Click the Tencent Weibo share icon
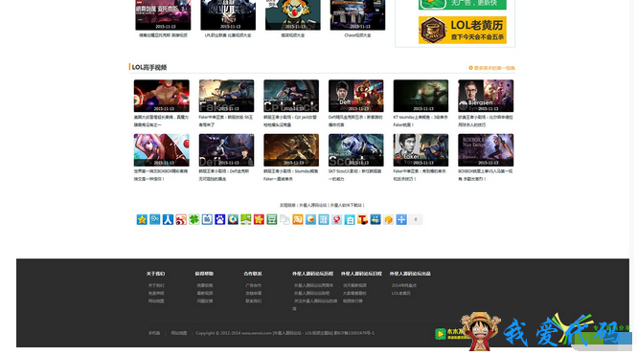 [155, 220]
